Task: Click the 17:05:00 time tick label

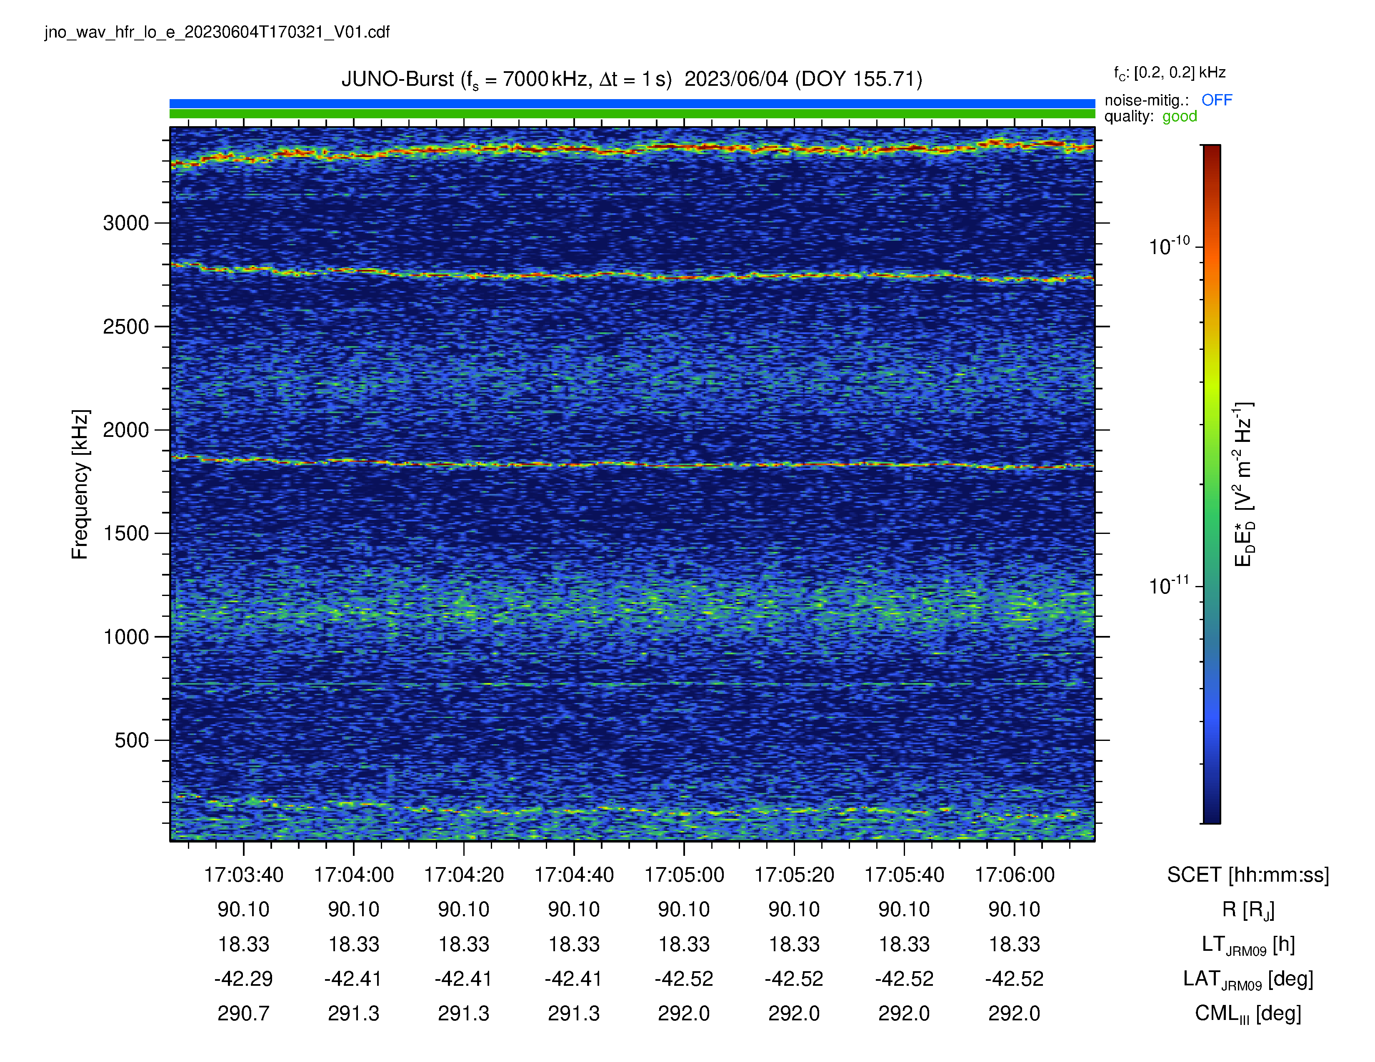Action: (684, 875)
